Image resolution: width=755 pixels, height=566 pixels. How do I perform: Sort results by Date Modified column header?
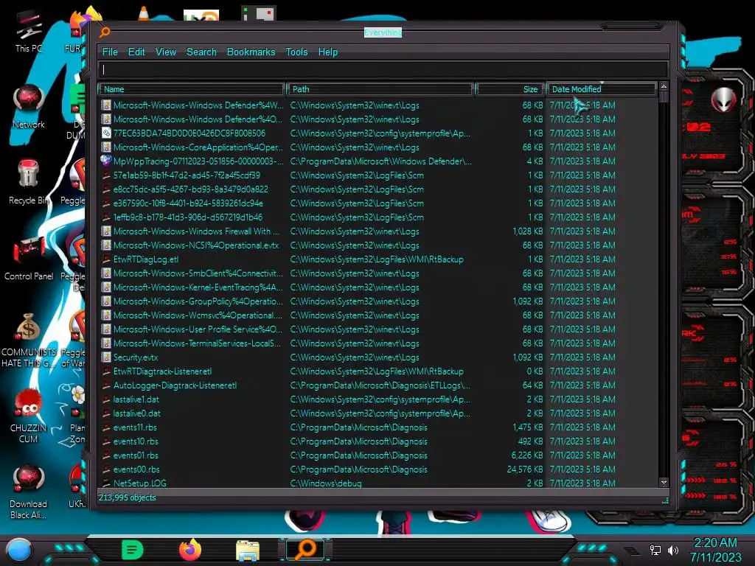point(601,89)
